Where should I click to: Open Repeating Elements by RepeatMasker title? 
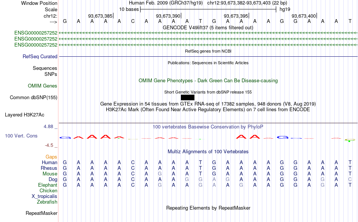click(x=208, y=208)
